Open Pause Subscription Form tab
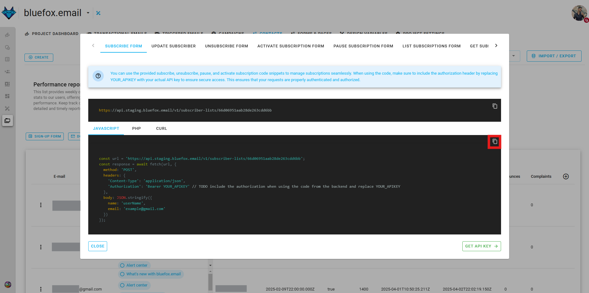The width and height of the screenshot is (589, 293). [x=363, y=46]
